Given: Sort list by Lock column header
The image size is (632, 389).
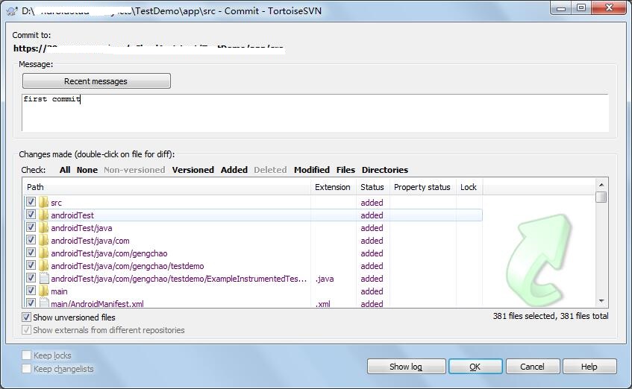Looking at the screenshot, I should point(469,187).
